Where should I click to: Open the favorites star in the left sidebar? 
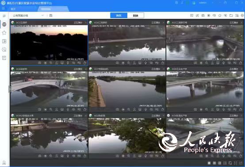coord(4,33)
